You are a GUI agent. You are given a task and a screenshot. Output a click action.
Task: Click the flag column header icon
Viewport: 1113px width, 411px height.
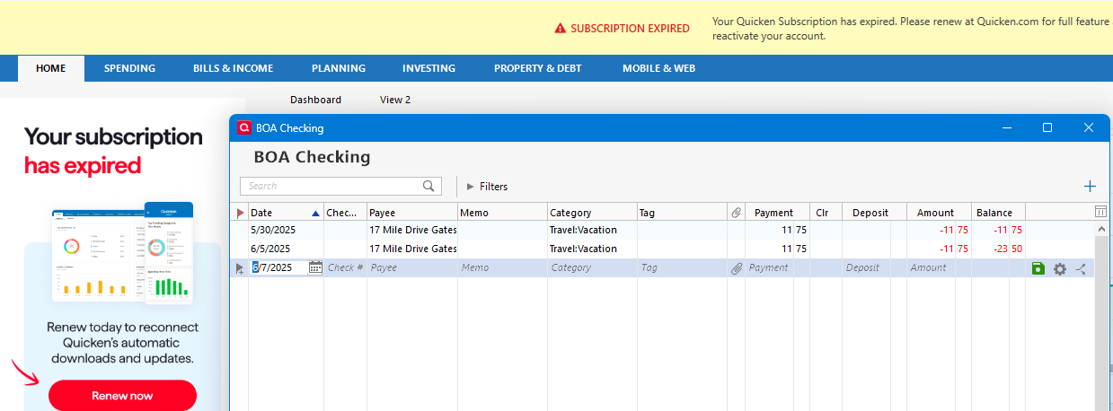240,213
